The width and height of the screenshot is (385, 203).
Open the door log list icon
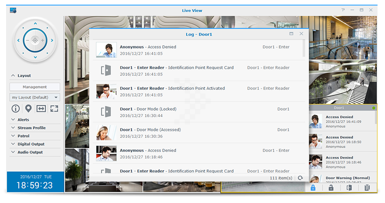pyautogui.click(x=367, y=188)
